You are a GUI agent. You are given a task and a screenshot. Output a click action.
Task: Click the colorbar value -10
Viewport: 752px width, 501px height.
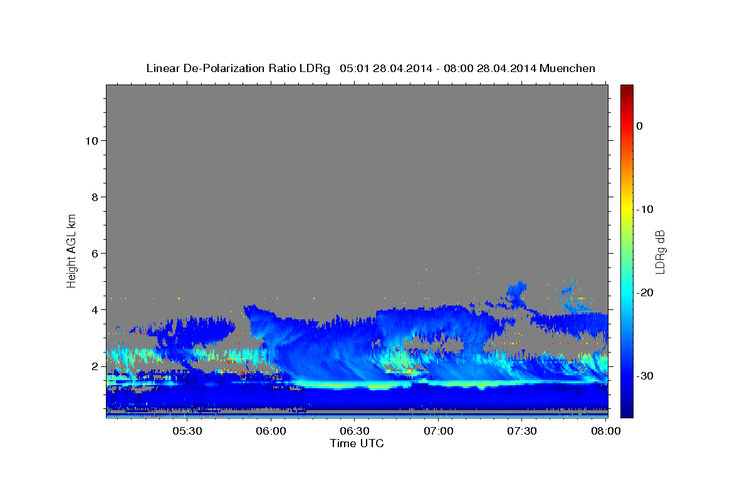coord(645,209)
